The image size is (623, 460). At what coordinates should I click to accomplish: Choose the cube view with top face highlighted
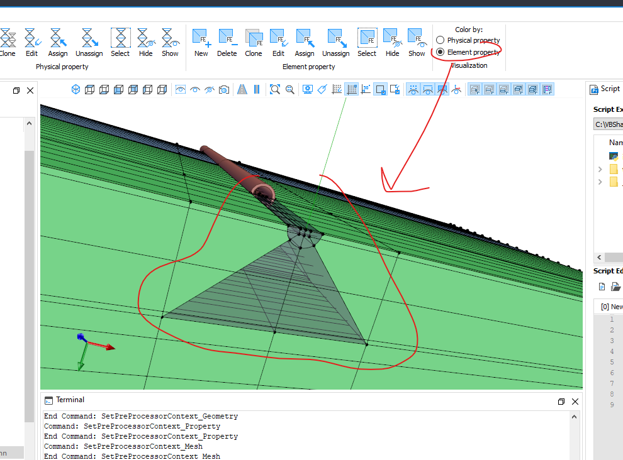(90, 90)
